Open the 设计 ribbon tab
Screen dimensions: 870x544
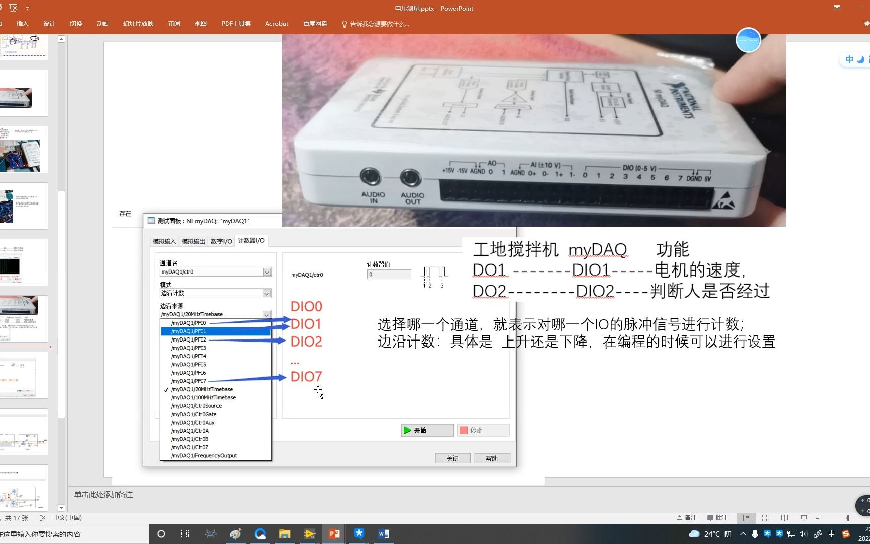(x=49, y=24)
